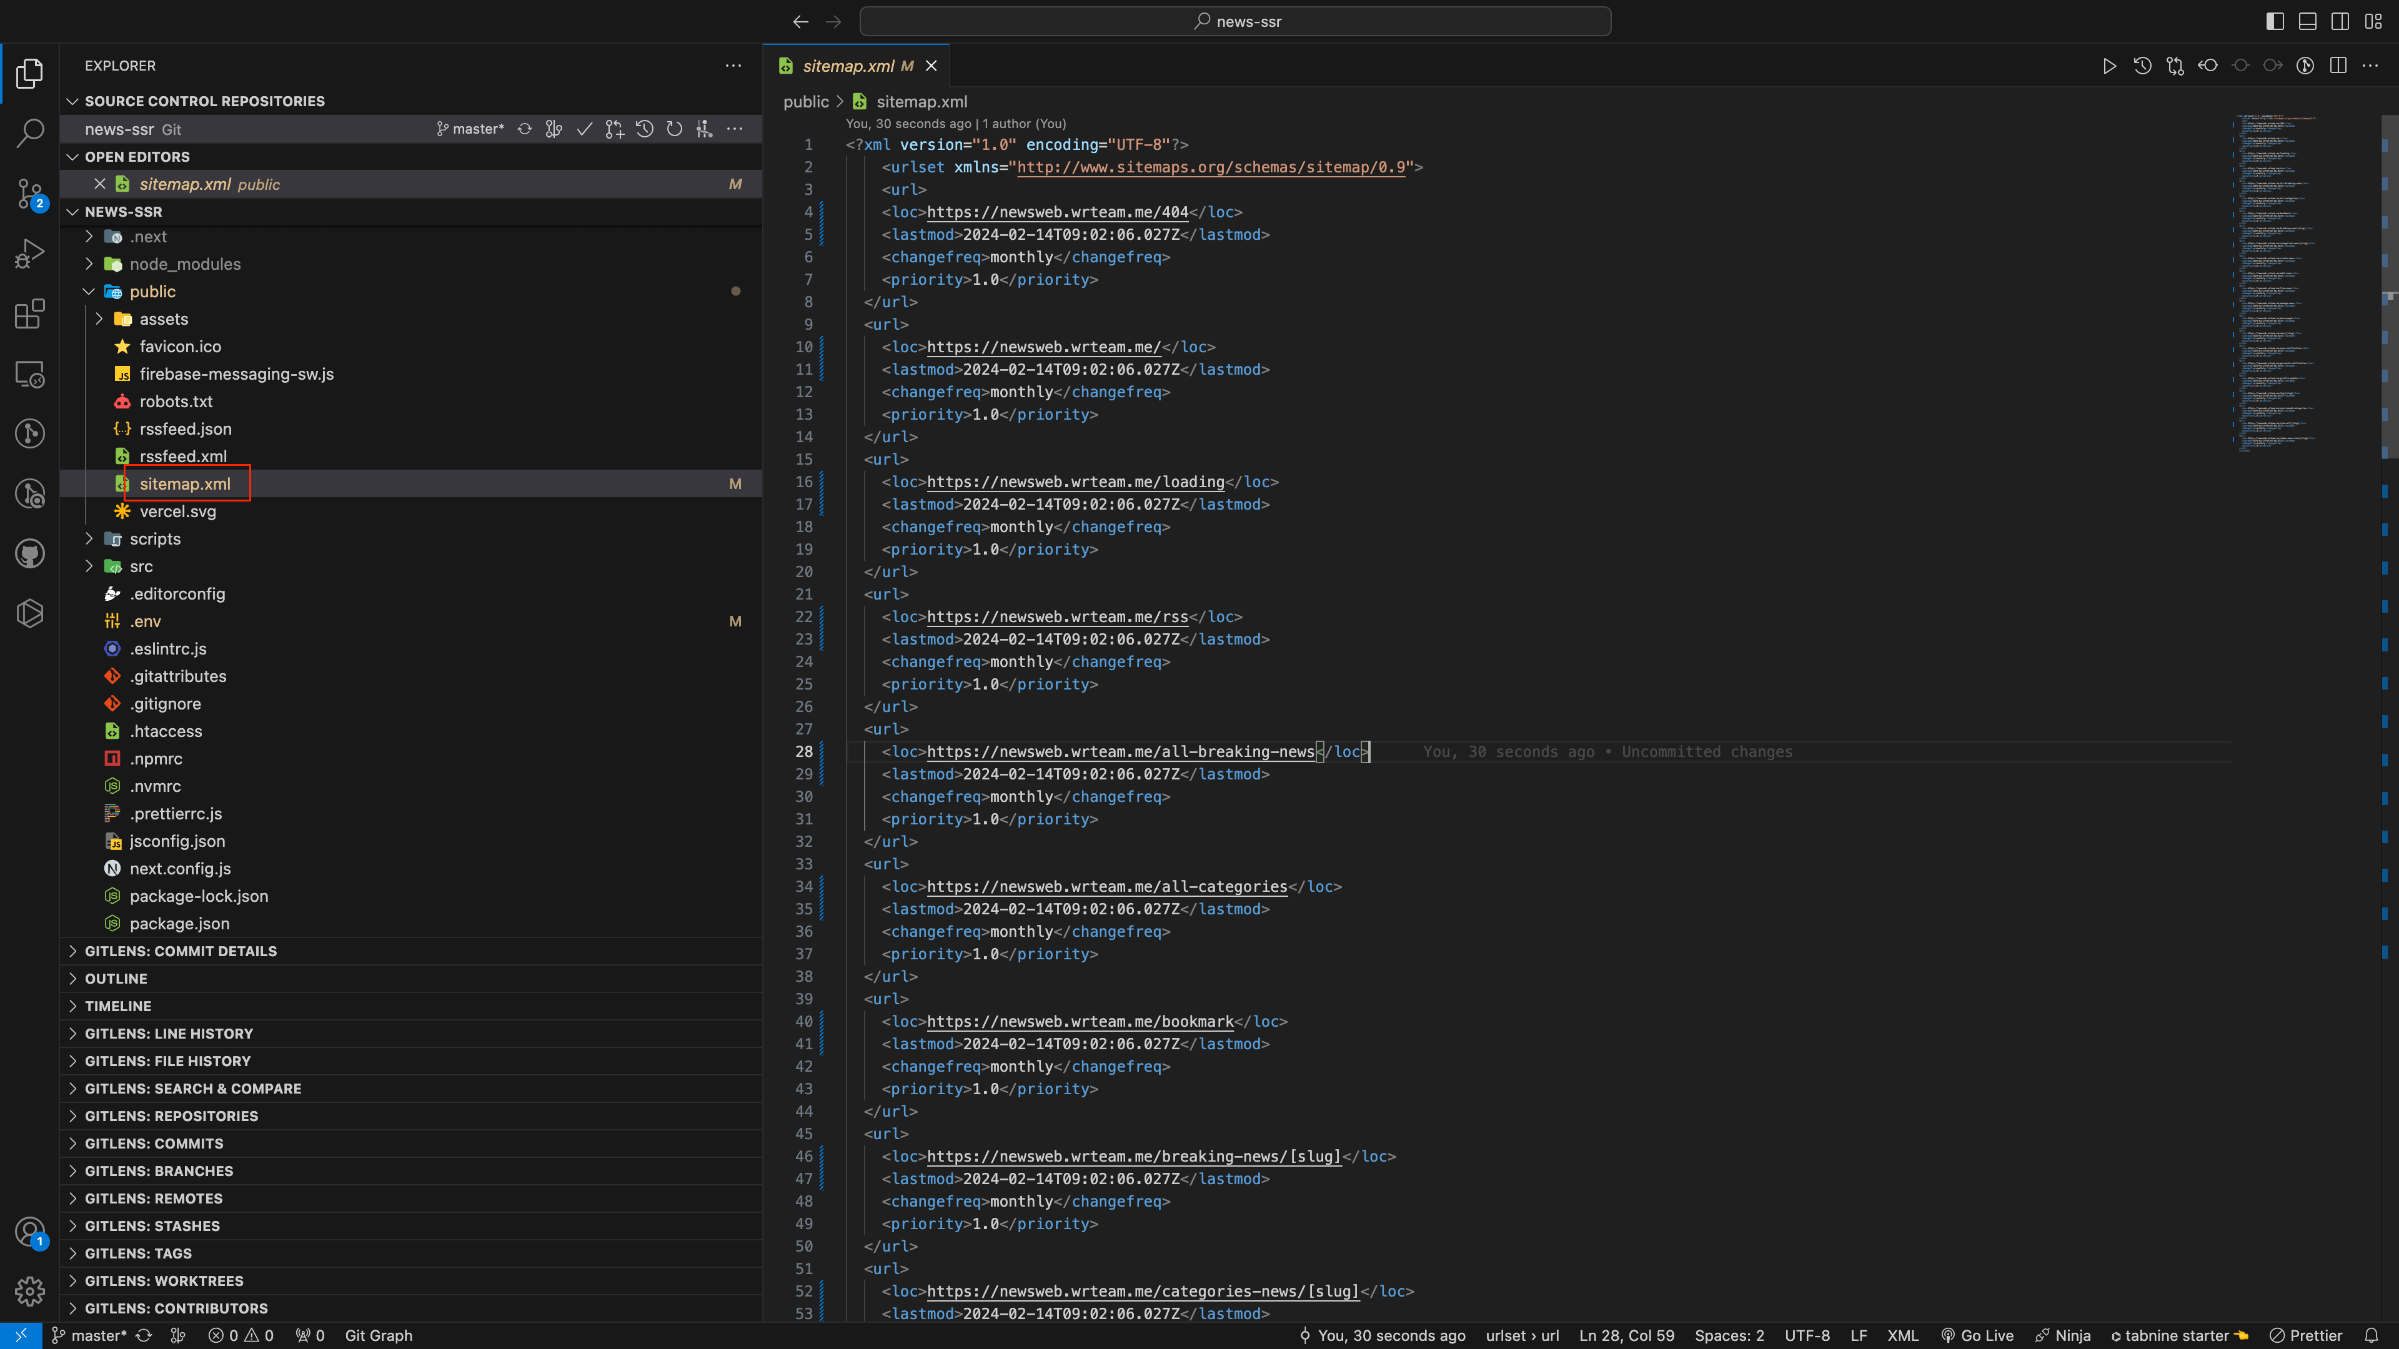
Task: Open Run and Debug view
Action: (x=30, y=253)
